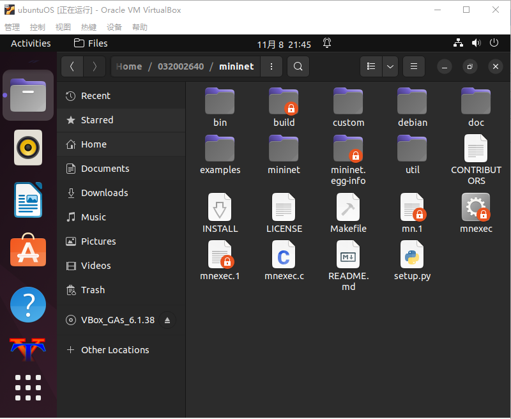Open the VirtualBox 设备 menu
Viewport: 511px width, 419px height.
114,27
